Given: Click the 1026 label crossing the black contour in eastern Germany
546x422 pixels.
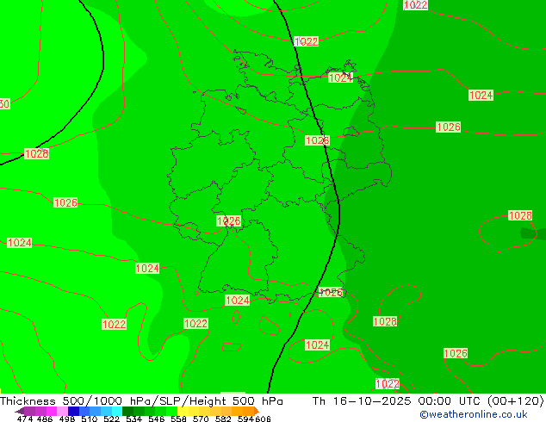Looking at the screenshot, I should 317,140.
